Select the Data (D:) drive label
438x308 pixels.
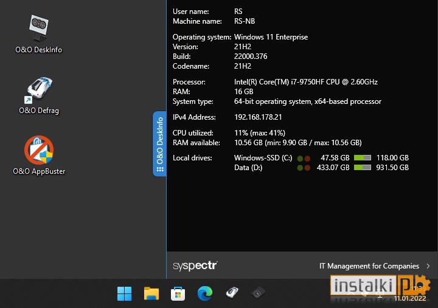[x=248, y=168]
